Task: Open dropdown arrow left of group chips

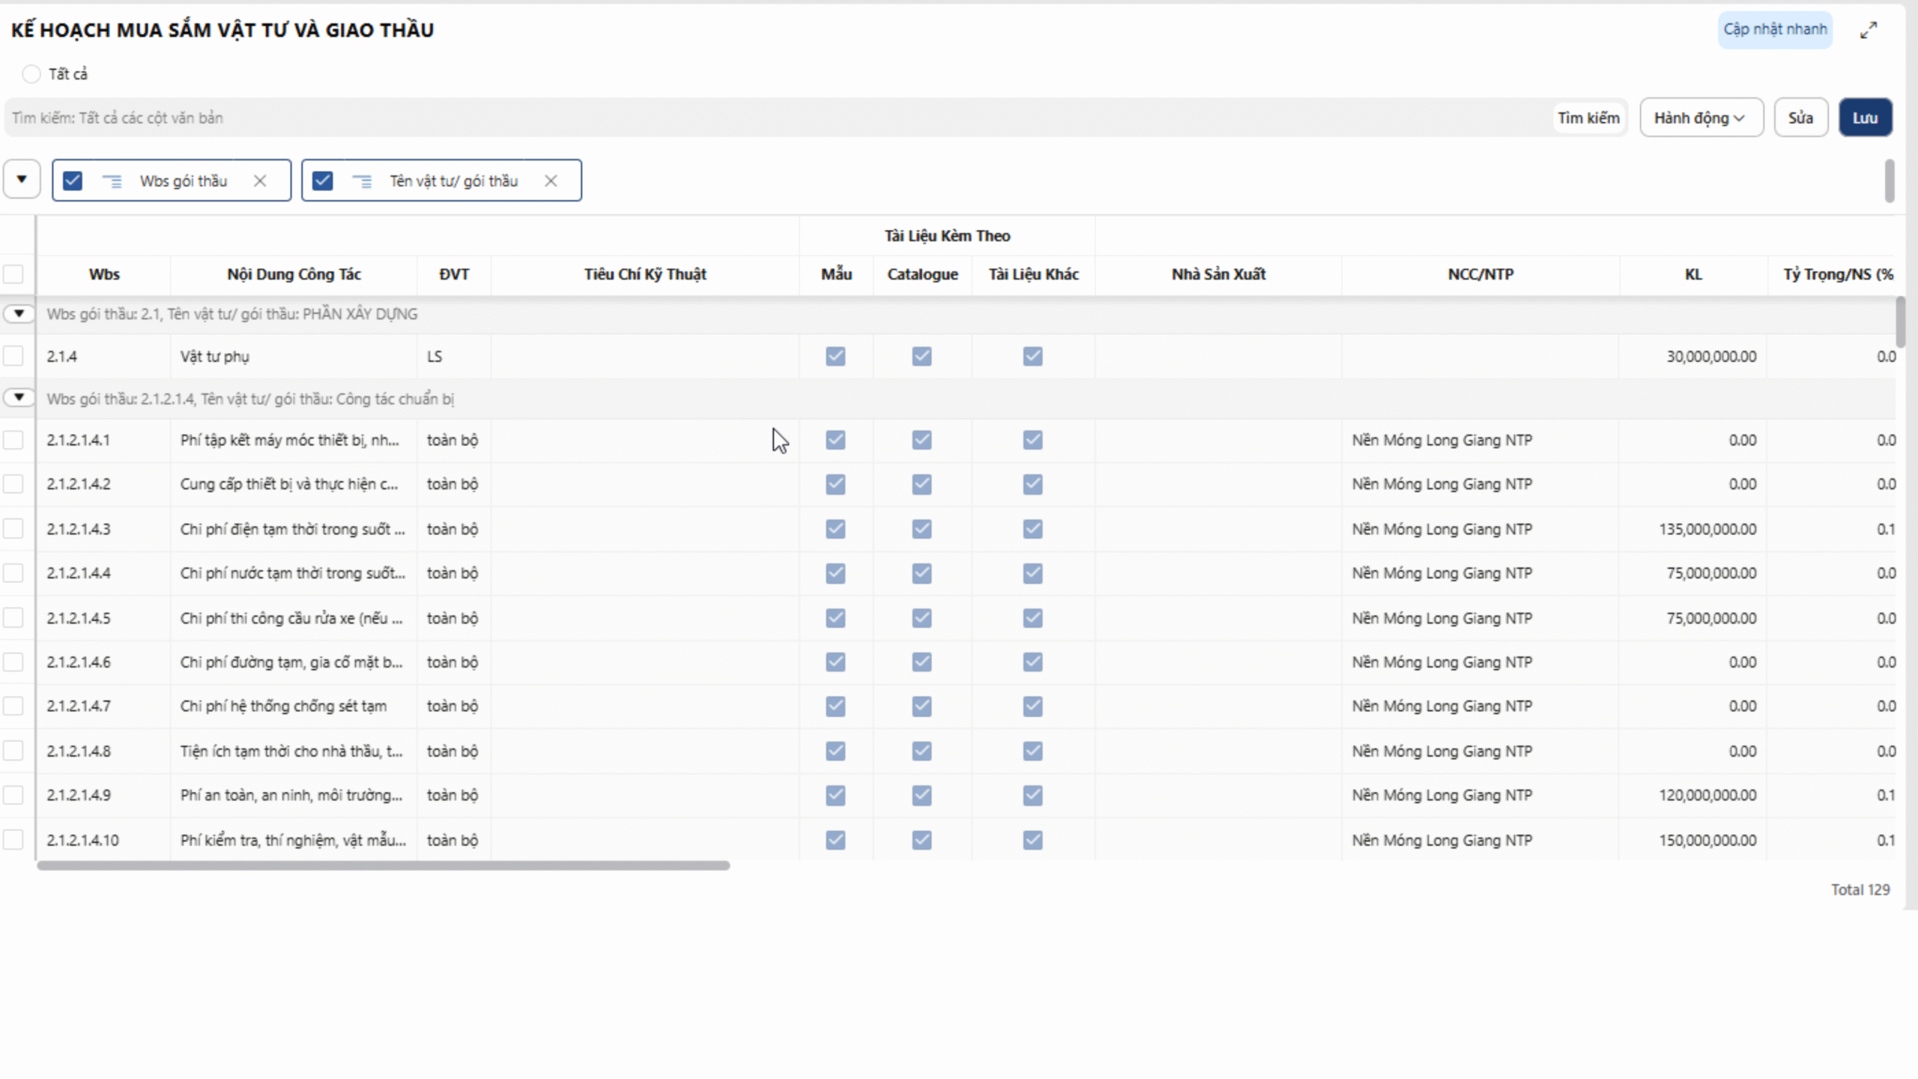Action: tap(22, 179)
